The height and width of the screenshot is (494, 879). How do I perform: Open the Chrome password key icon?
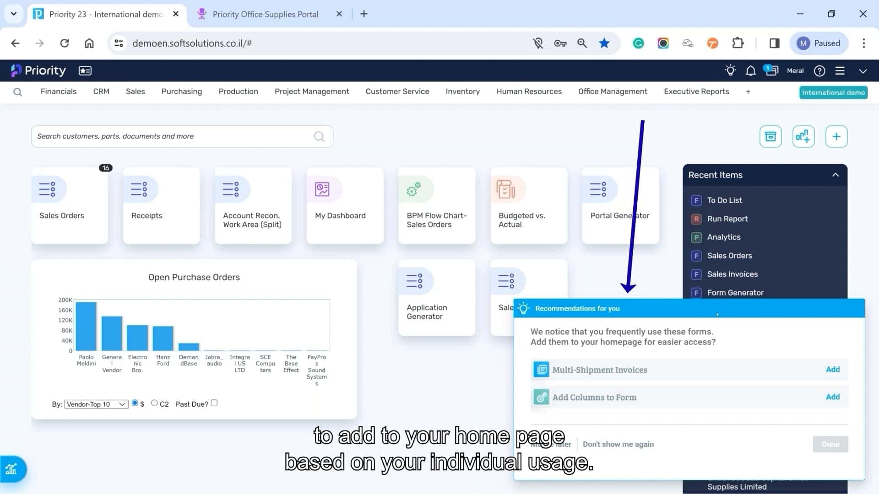pyautogui.click(x=560, y=43)
